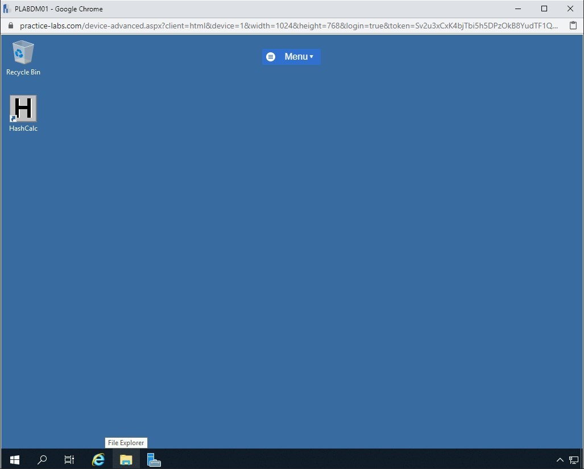Open the Windows Start menu
584x469 pixels.
click(15, 459)
